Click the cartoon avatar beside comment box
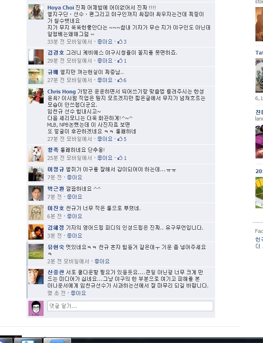 tap(36, 308)
